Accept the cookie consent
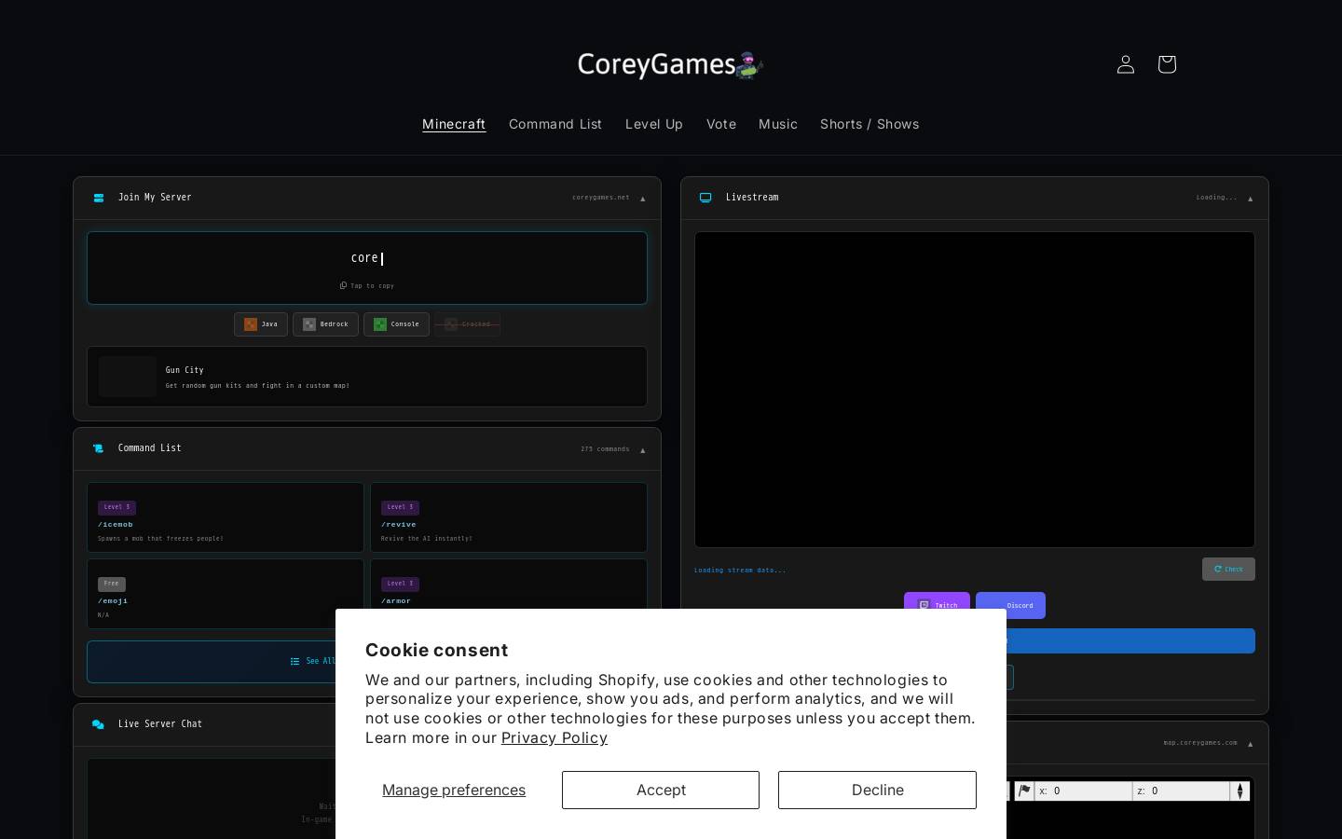 [661, 790]
